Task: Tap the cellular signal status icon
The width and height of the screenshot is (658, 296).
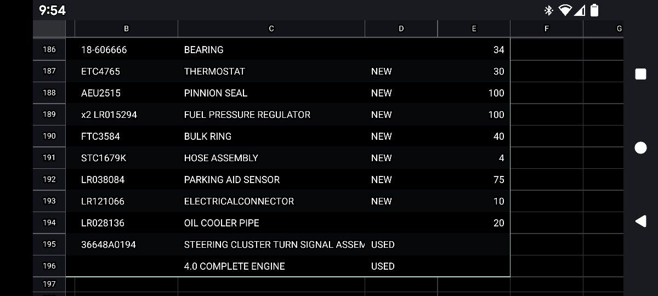Action: (x=580, y=10)
